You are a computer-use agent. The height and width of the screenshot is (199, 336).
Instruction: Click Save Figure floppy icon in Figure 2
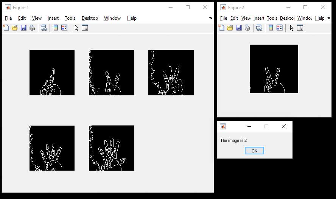click(x=239, y=28)
